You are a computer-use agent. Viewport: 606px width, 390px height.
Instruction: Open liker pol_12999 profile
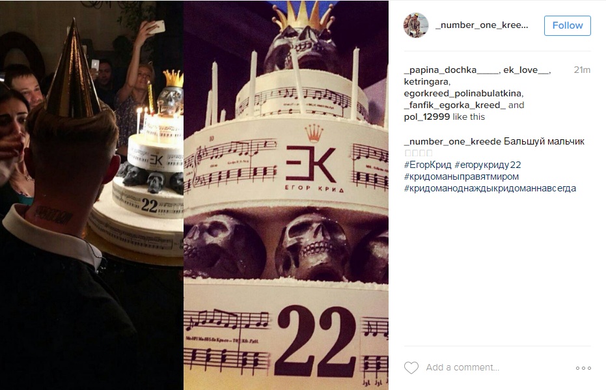tap(427, 117)
